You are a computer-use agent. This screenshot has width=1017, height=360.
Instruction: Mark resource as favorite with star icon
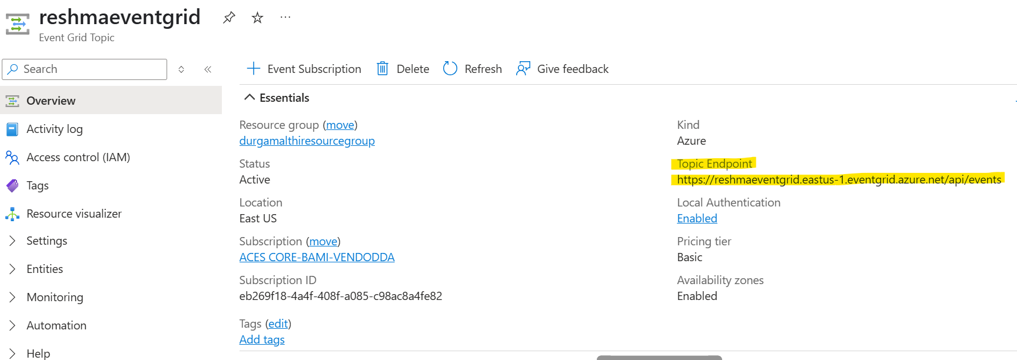point(257,18)
